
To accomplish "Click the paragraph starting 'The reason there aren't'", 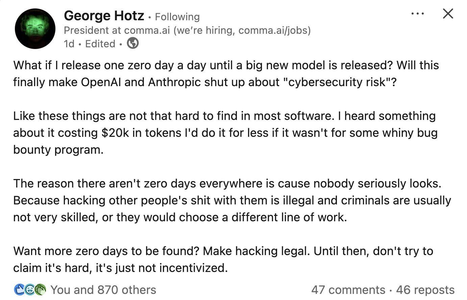I will point(232,200).
